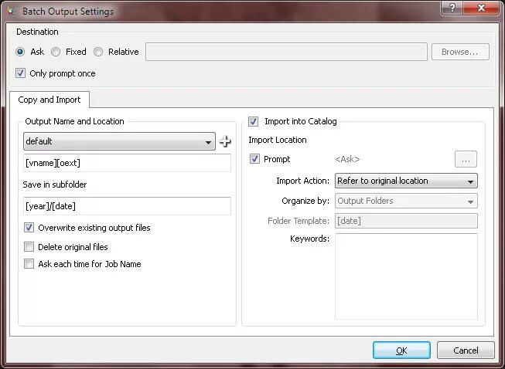
Task: Open the default naming preset dropdown
Action: click(x=119, y=141)
